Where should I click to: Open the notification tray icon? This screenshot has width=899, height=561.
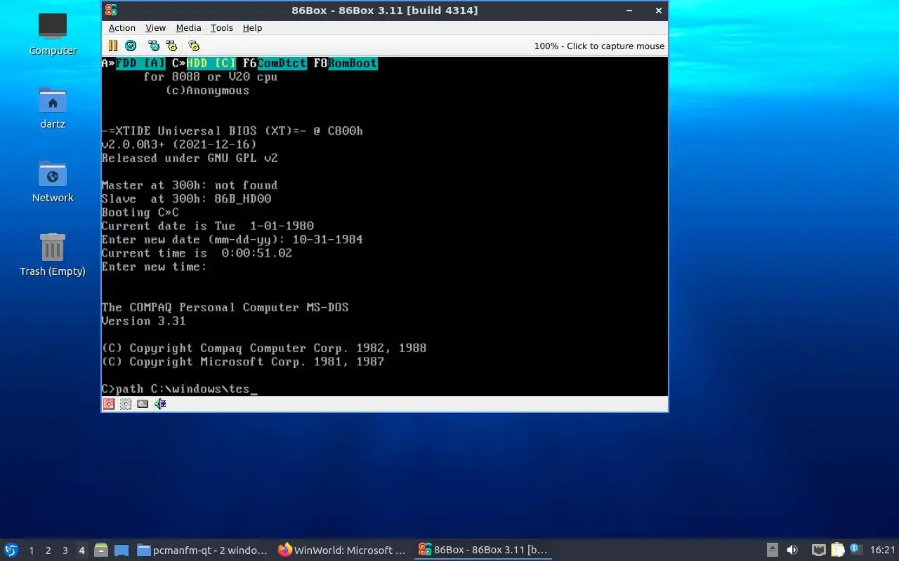tap(855, 550)
